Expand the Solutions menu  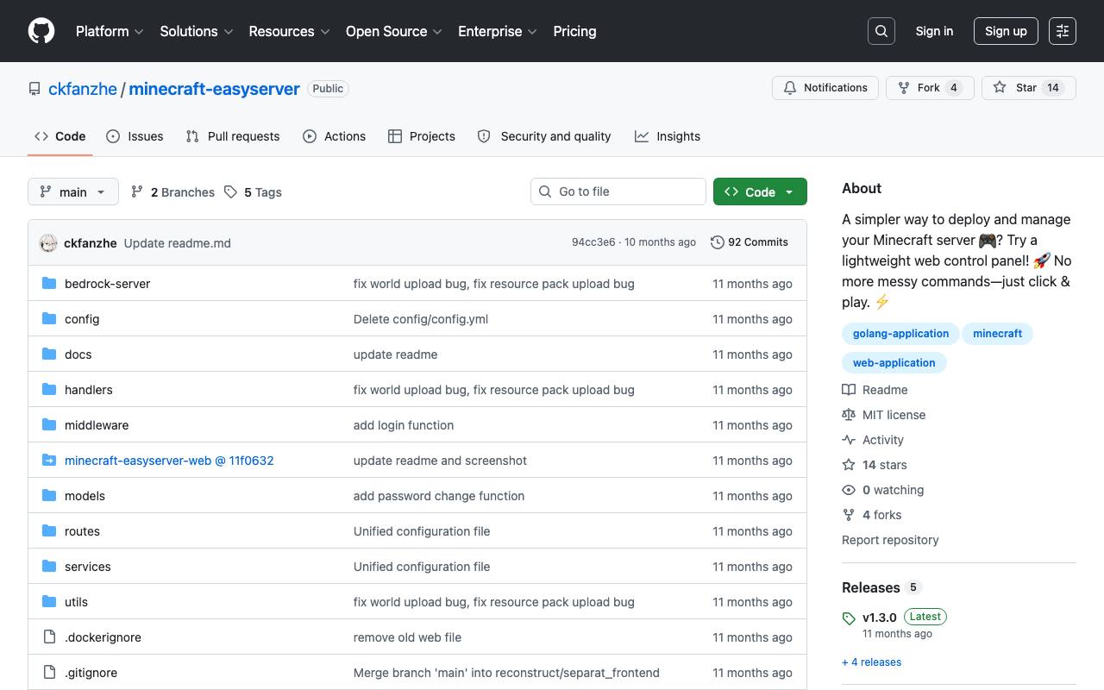coord(197,31)
